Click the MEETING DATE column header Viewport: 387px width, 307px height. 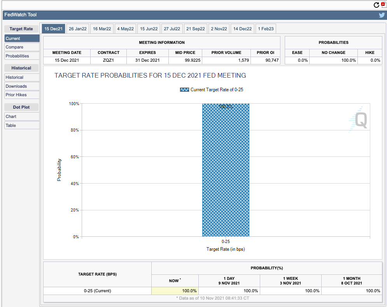click(x=67, y=53)
